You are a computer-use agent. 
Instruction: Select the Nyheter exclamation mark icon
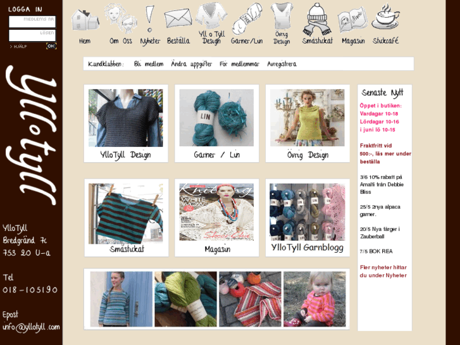click(x=149, y=19)
